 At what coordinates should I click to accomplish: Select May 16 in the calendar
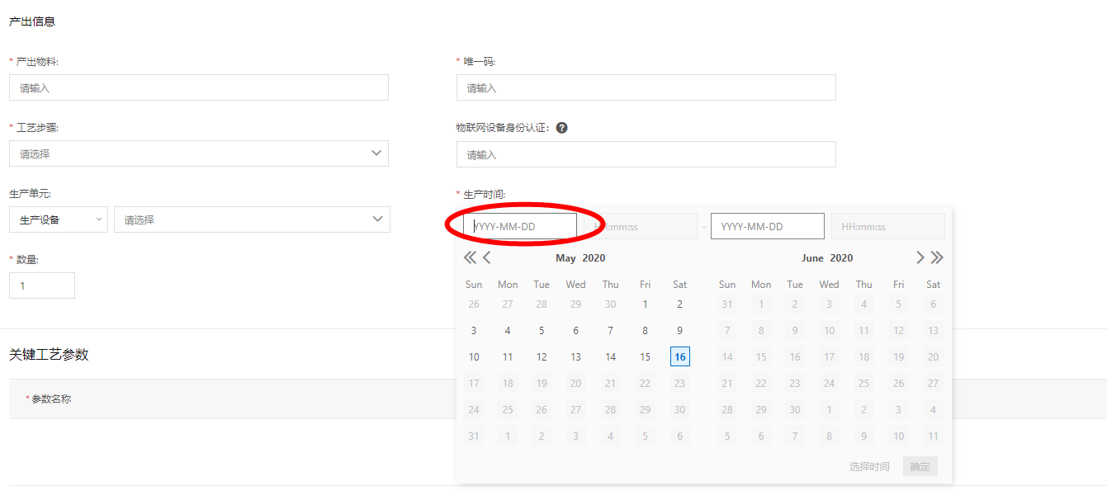tap(680, 356)
